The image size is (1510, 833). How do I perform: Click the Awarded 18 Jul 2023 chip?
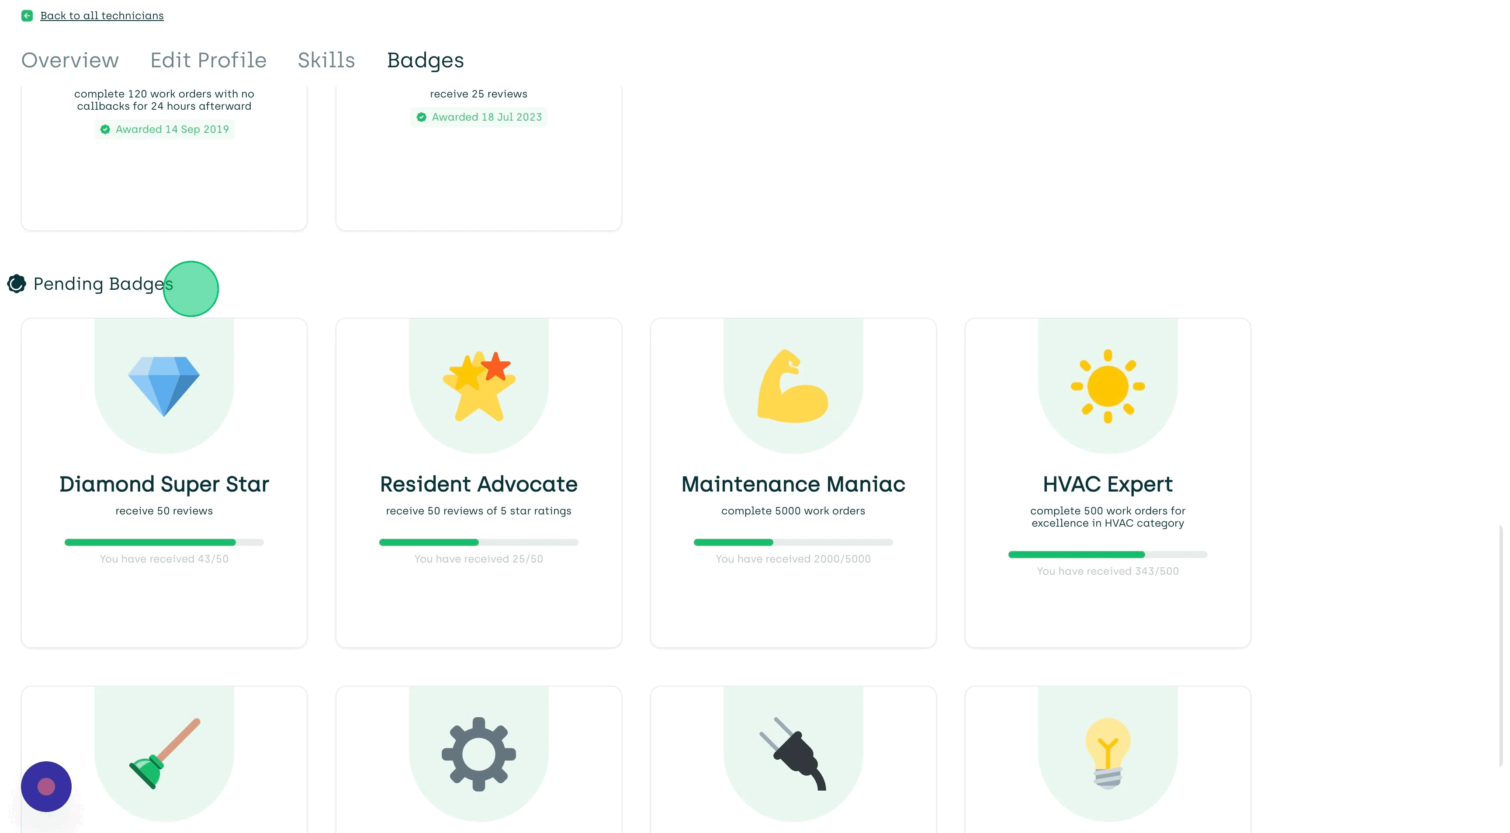click(478, 117)
